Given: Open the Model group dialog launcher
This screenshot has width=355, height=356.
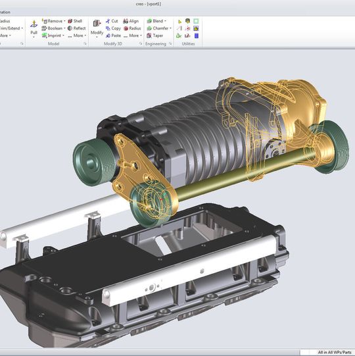Looking at the screenshot, I should pos(85,43).
